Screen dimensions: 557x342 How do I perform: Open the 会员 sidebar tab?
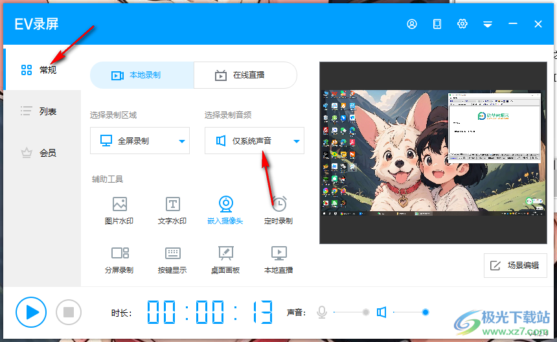click(42, 153)
